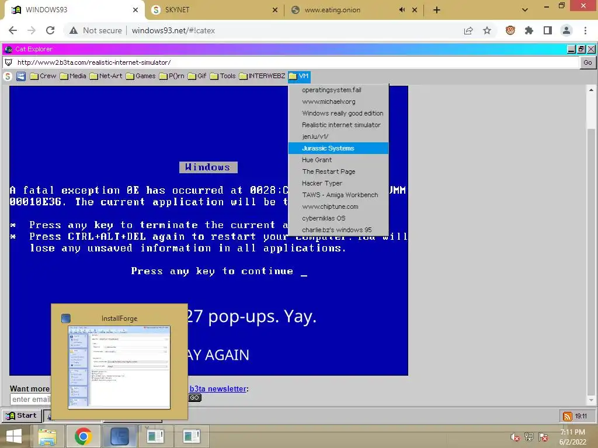Click the b3ta newsletter link
Screen dimensions: 598x448
click(x=218, y=388)
